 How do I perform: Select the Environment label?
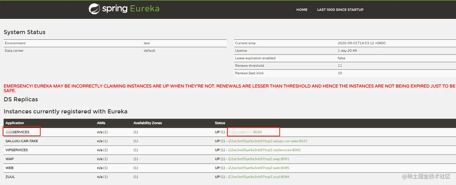click(15, 43)
